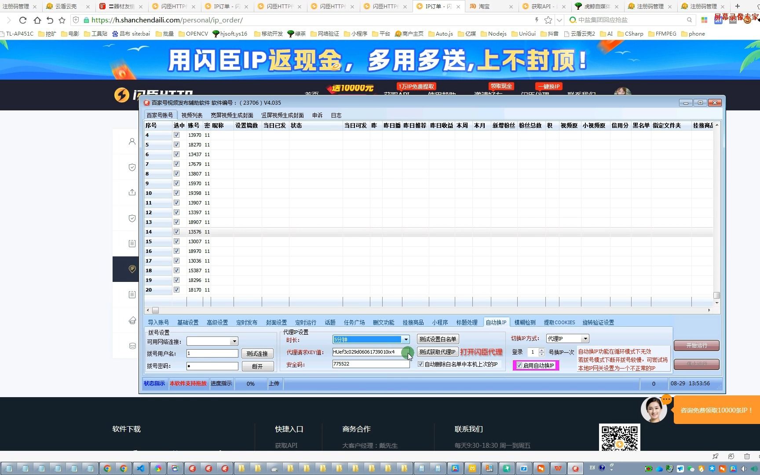
Task: Uncheck the checkbox for account 18270
Action: [176, 145]
